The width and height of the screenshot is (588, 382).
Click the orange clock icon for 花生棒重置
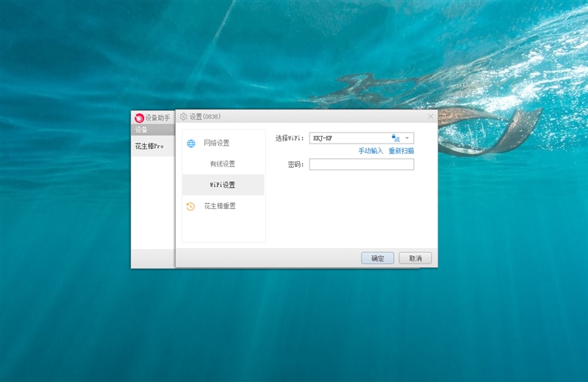[x=190, y=207]
